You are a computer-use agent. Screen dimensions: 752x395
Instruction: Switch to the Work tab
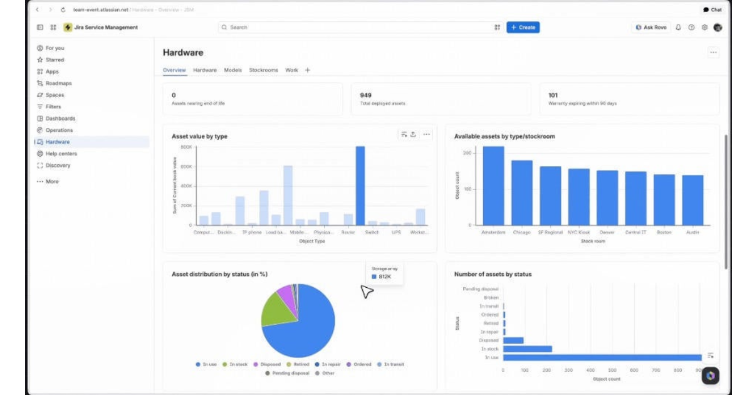(291, 70)
